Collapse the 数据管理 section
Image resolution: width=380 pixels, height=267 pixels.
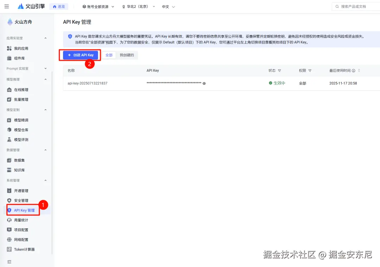(x=45, y=150)
